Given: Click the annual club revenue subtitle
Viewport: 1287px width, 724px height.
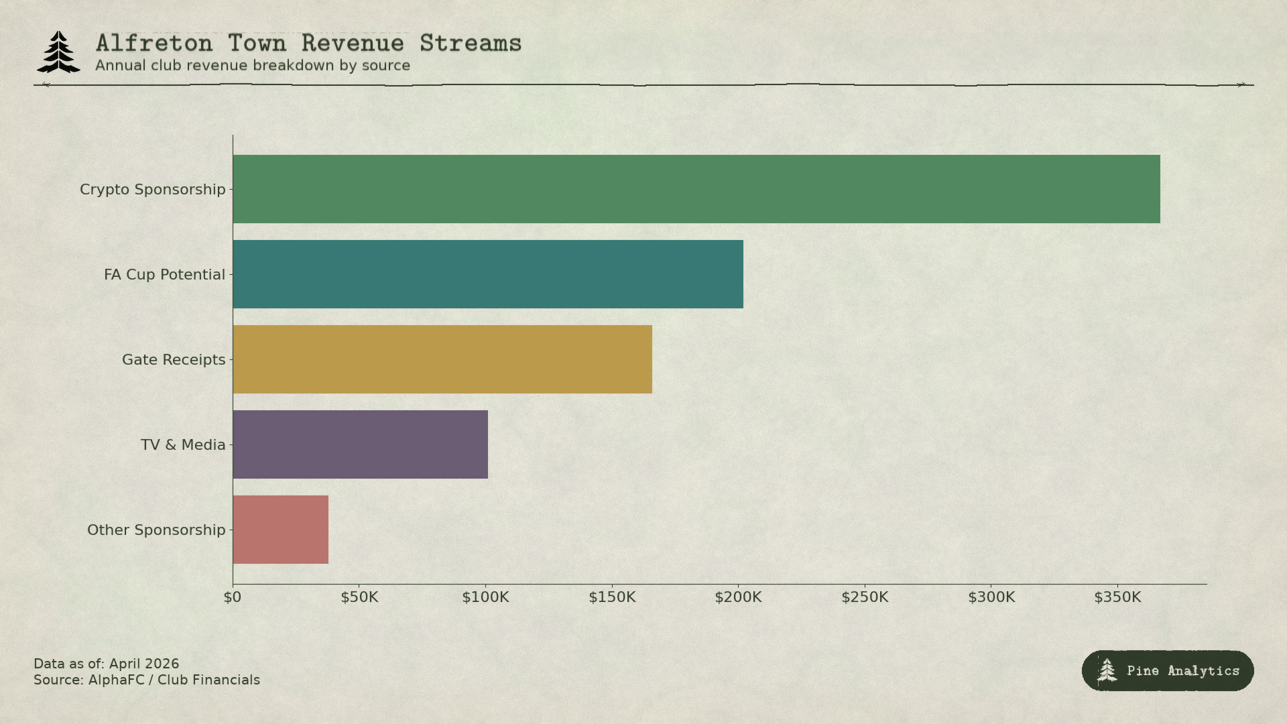Looking at the screenshot, I should click(x=252, y=66).
